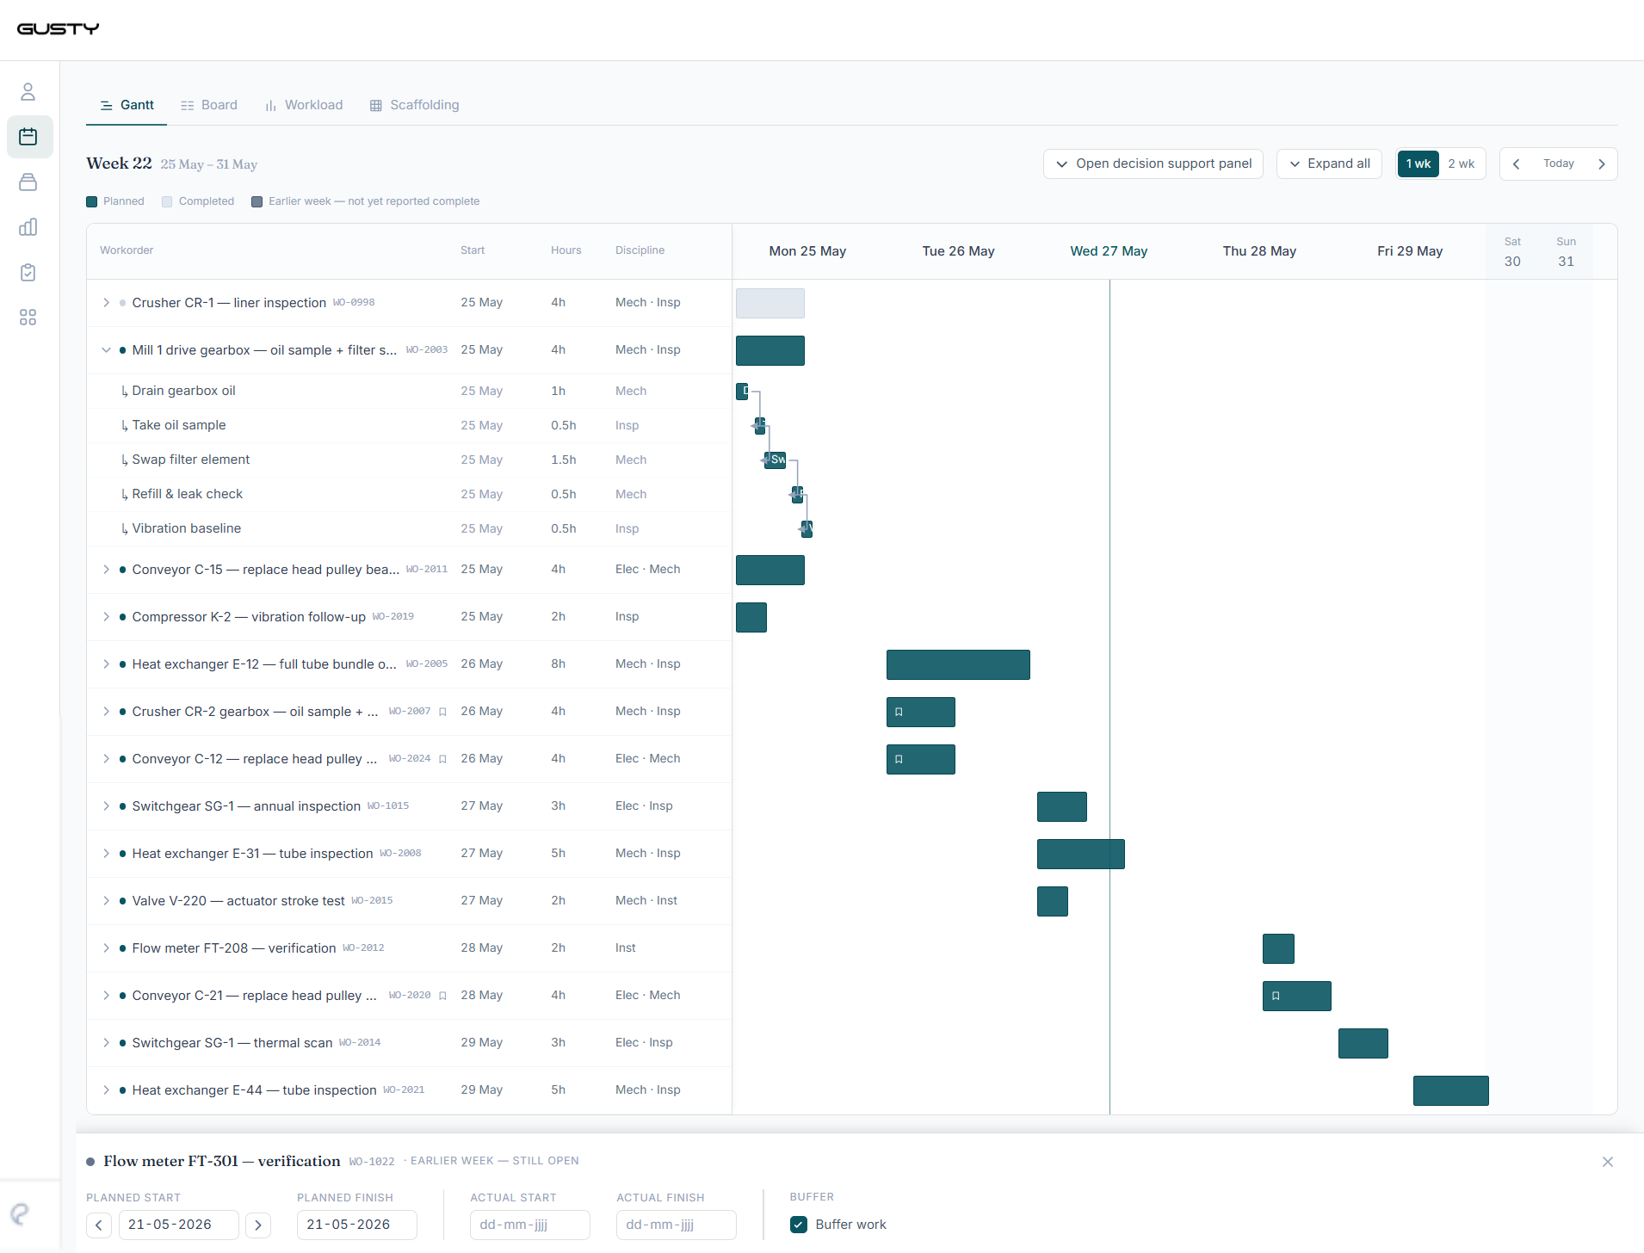Click bookmark icon beside WO-2024

442,759
